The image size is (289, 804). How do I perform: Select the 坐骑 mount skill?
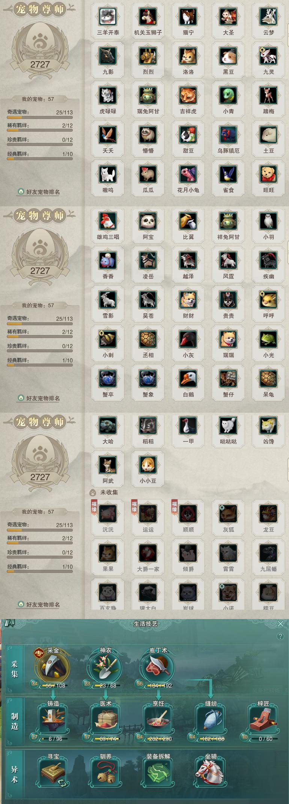click(211, 772)
